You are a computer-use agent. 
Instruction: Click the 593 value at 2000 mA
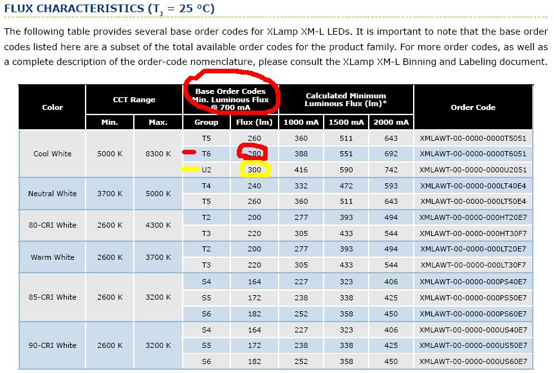click(391, 186)
